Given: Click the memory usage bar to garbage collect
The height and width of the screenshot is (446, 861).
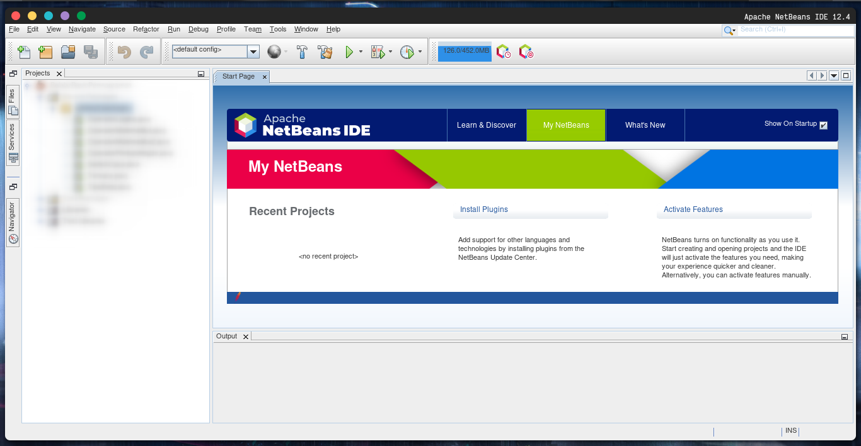Looking at the screenshot, I should tap(465, 51).
